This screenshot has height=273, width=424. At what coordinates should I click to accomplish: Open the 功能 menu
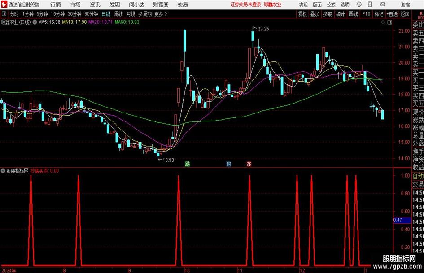(303, 4)
